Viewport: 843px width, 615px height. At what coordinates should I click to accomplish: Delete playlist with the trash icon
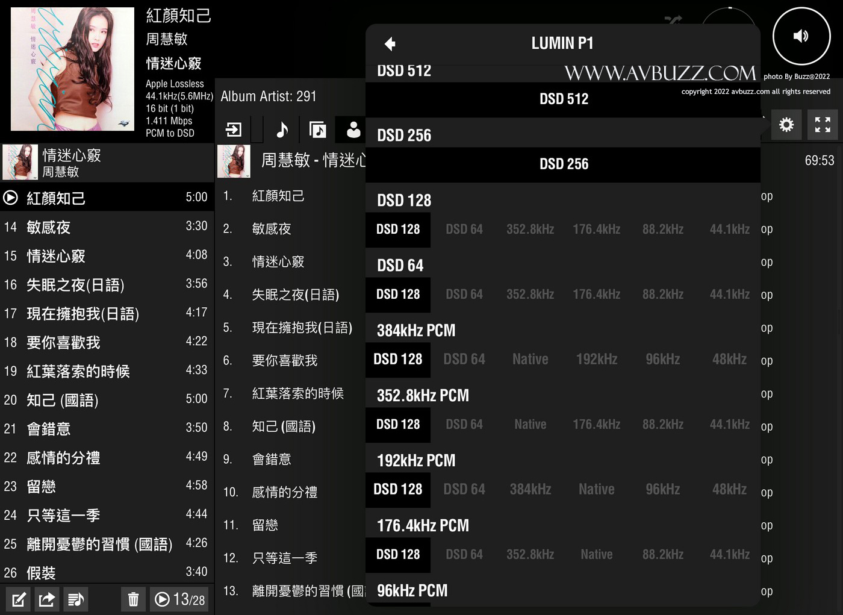[x=133, y=599]
